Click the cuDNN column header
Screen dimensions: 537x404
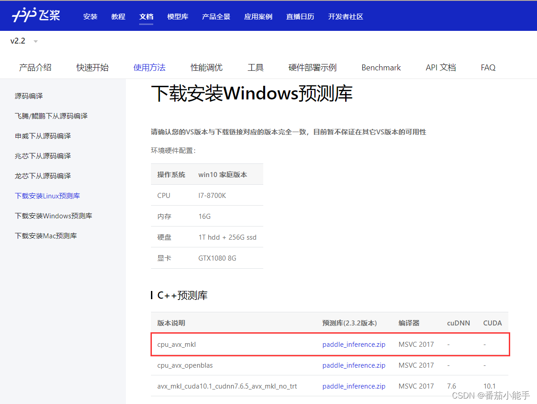(x=459, y=323)
